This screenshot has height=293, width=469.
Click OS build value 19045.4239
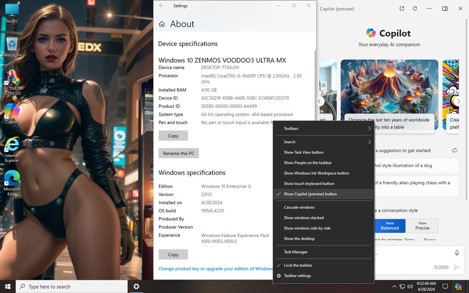pyautogui.click(x=213, y=211)
